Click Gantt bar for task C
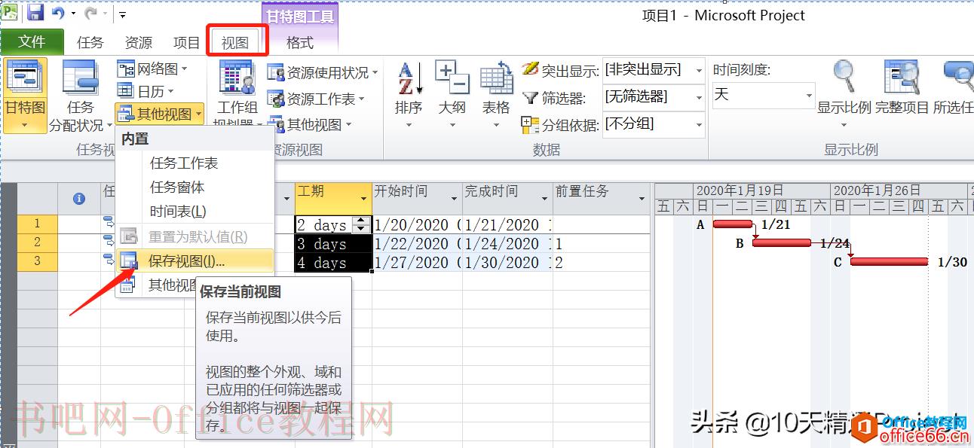The image size is (974, 448). point(889,261)
